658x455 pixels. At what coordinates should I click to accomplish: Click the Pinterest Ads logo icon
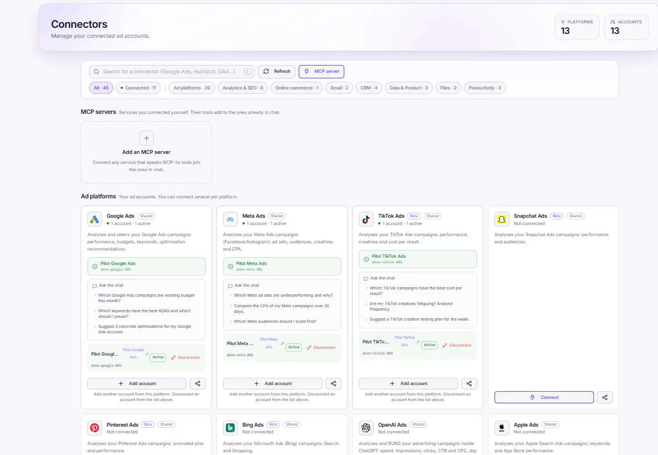pos(95,428)
